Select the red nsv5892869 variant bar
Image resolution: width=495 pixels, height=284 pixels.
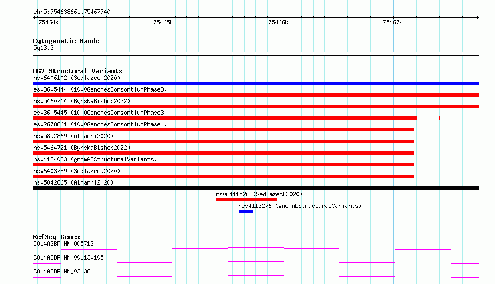click(x=223, y=141)
